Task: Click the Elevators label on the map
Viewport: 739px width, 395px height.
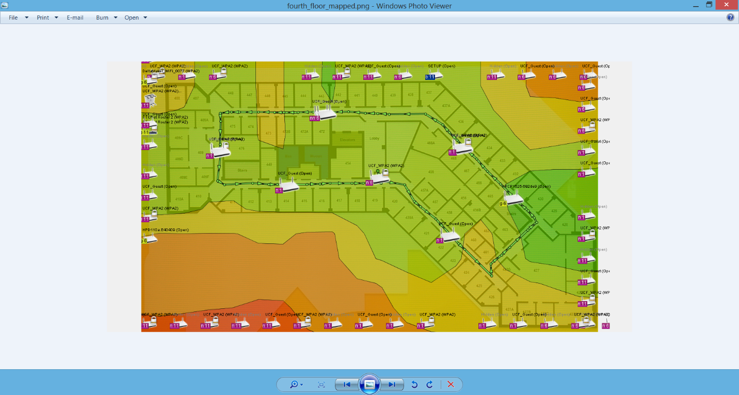Action: click(x=347, y=139)
